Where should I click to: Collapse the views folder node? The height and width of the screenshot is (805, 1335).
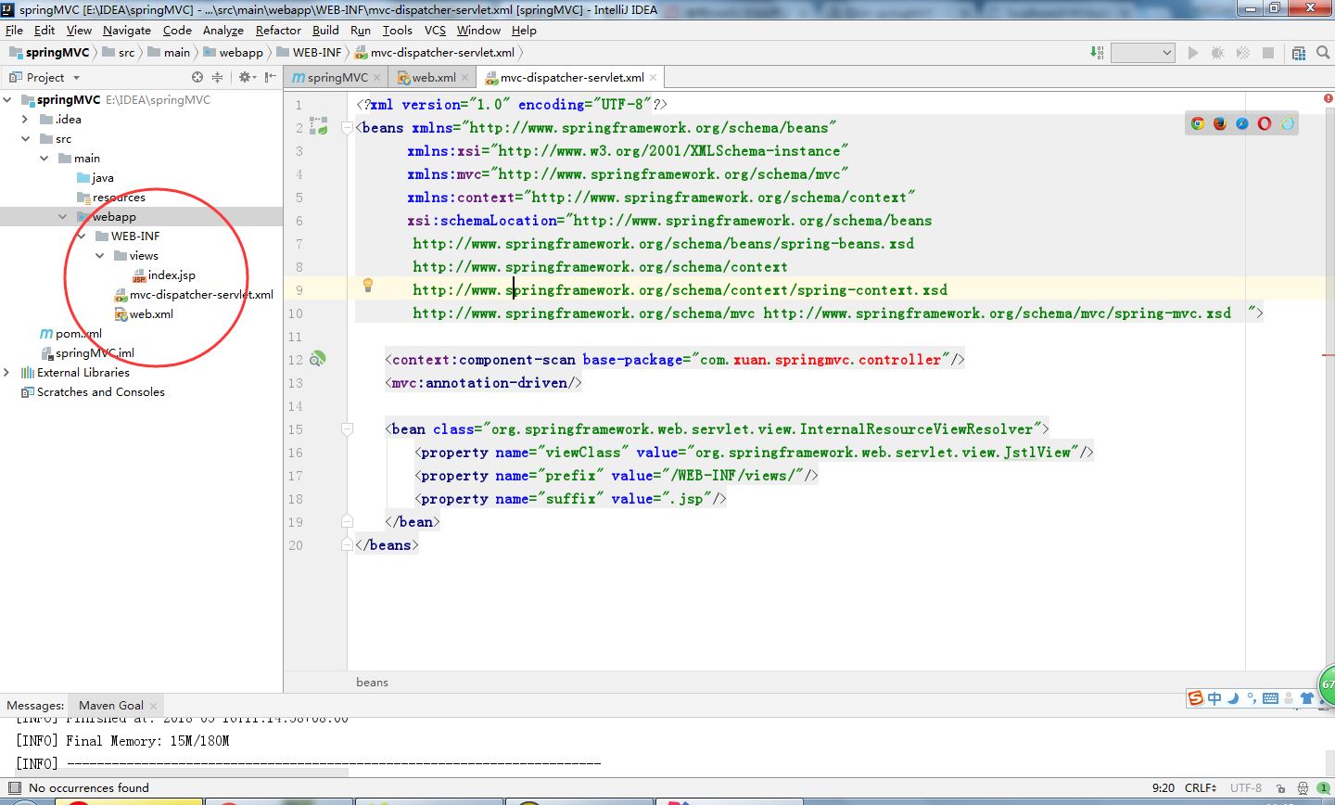(100, 256)
